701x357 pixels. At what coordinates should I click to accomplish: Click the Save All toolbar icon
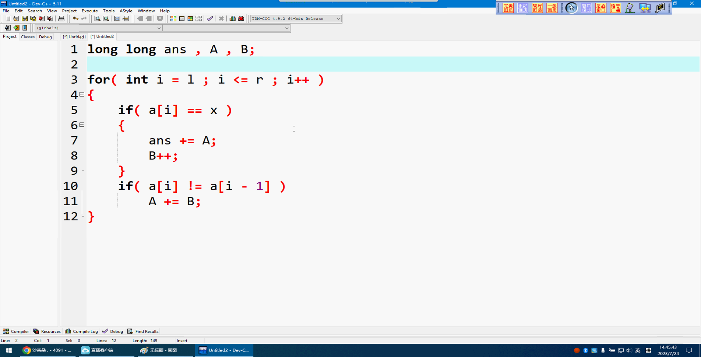point(33,18)
